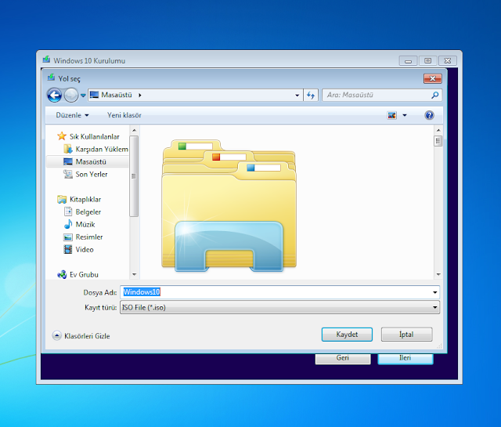Image resolution: width=501 pixels, height=427 pixels.
Task: Open the address bar history dropdown
Action: [x=297, y=96]
